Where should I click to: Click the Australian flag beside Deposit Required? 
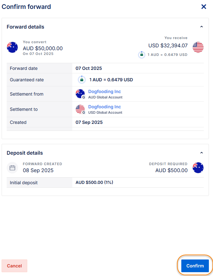[x=198, y=168]
